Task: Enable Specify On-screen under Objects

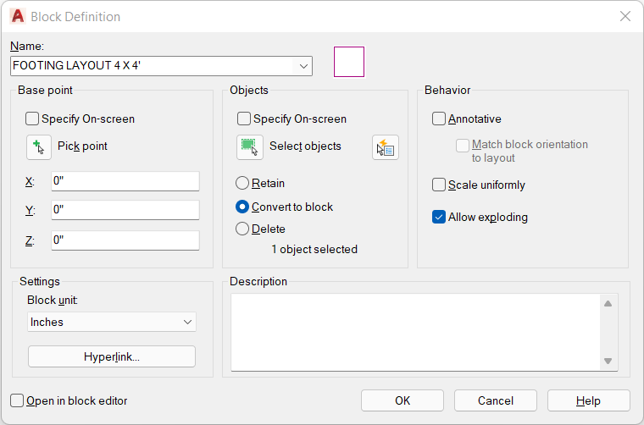Action: 244,119
